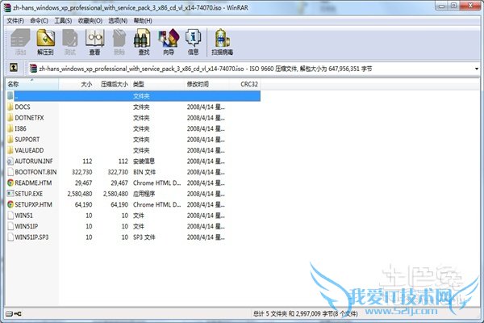
Task: Click the SETUPXP.HTM Chrome icon
Action: [10, 204]
